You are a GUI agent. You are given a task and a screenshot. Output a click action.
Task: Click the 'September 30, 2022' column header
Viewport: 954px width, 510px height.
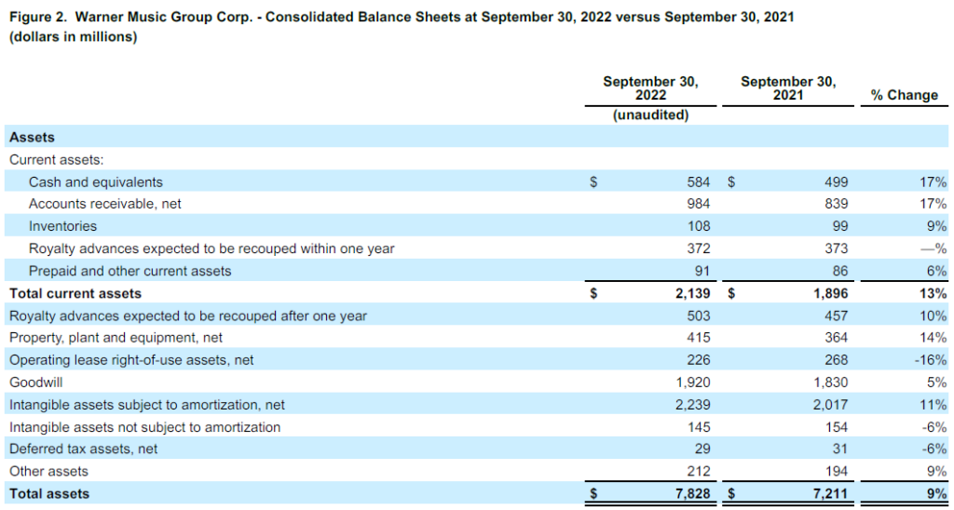click(x=650, y=88)
